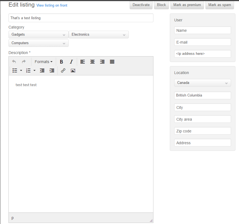Toggle italic formatting
This screenshot has height=224, width=239.
point(71,62)
